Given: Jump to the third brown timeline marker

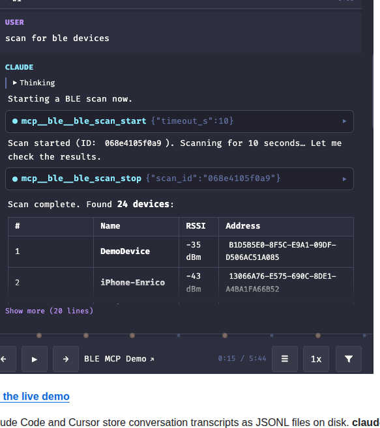Looking at the screenshot, I should point(132,335).
